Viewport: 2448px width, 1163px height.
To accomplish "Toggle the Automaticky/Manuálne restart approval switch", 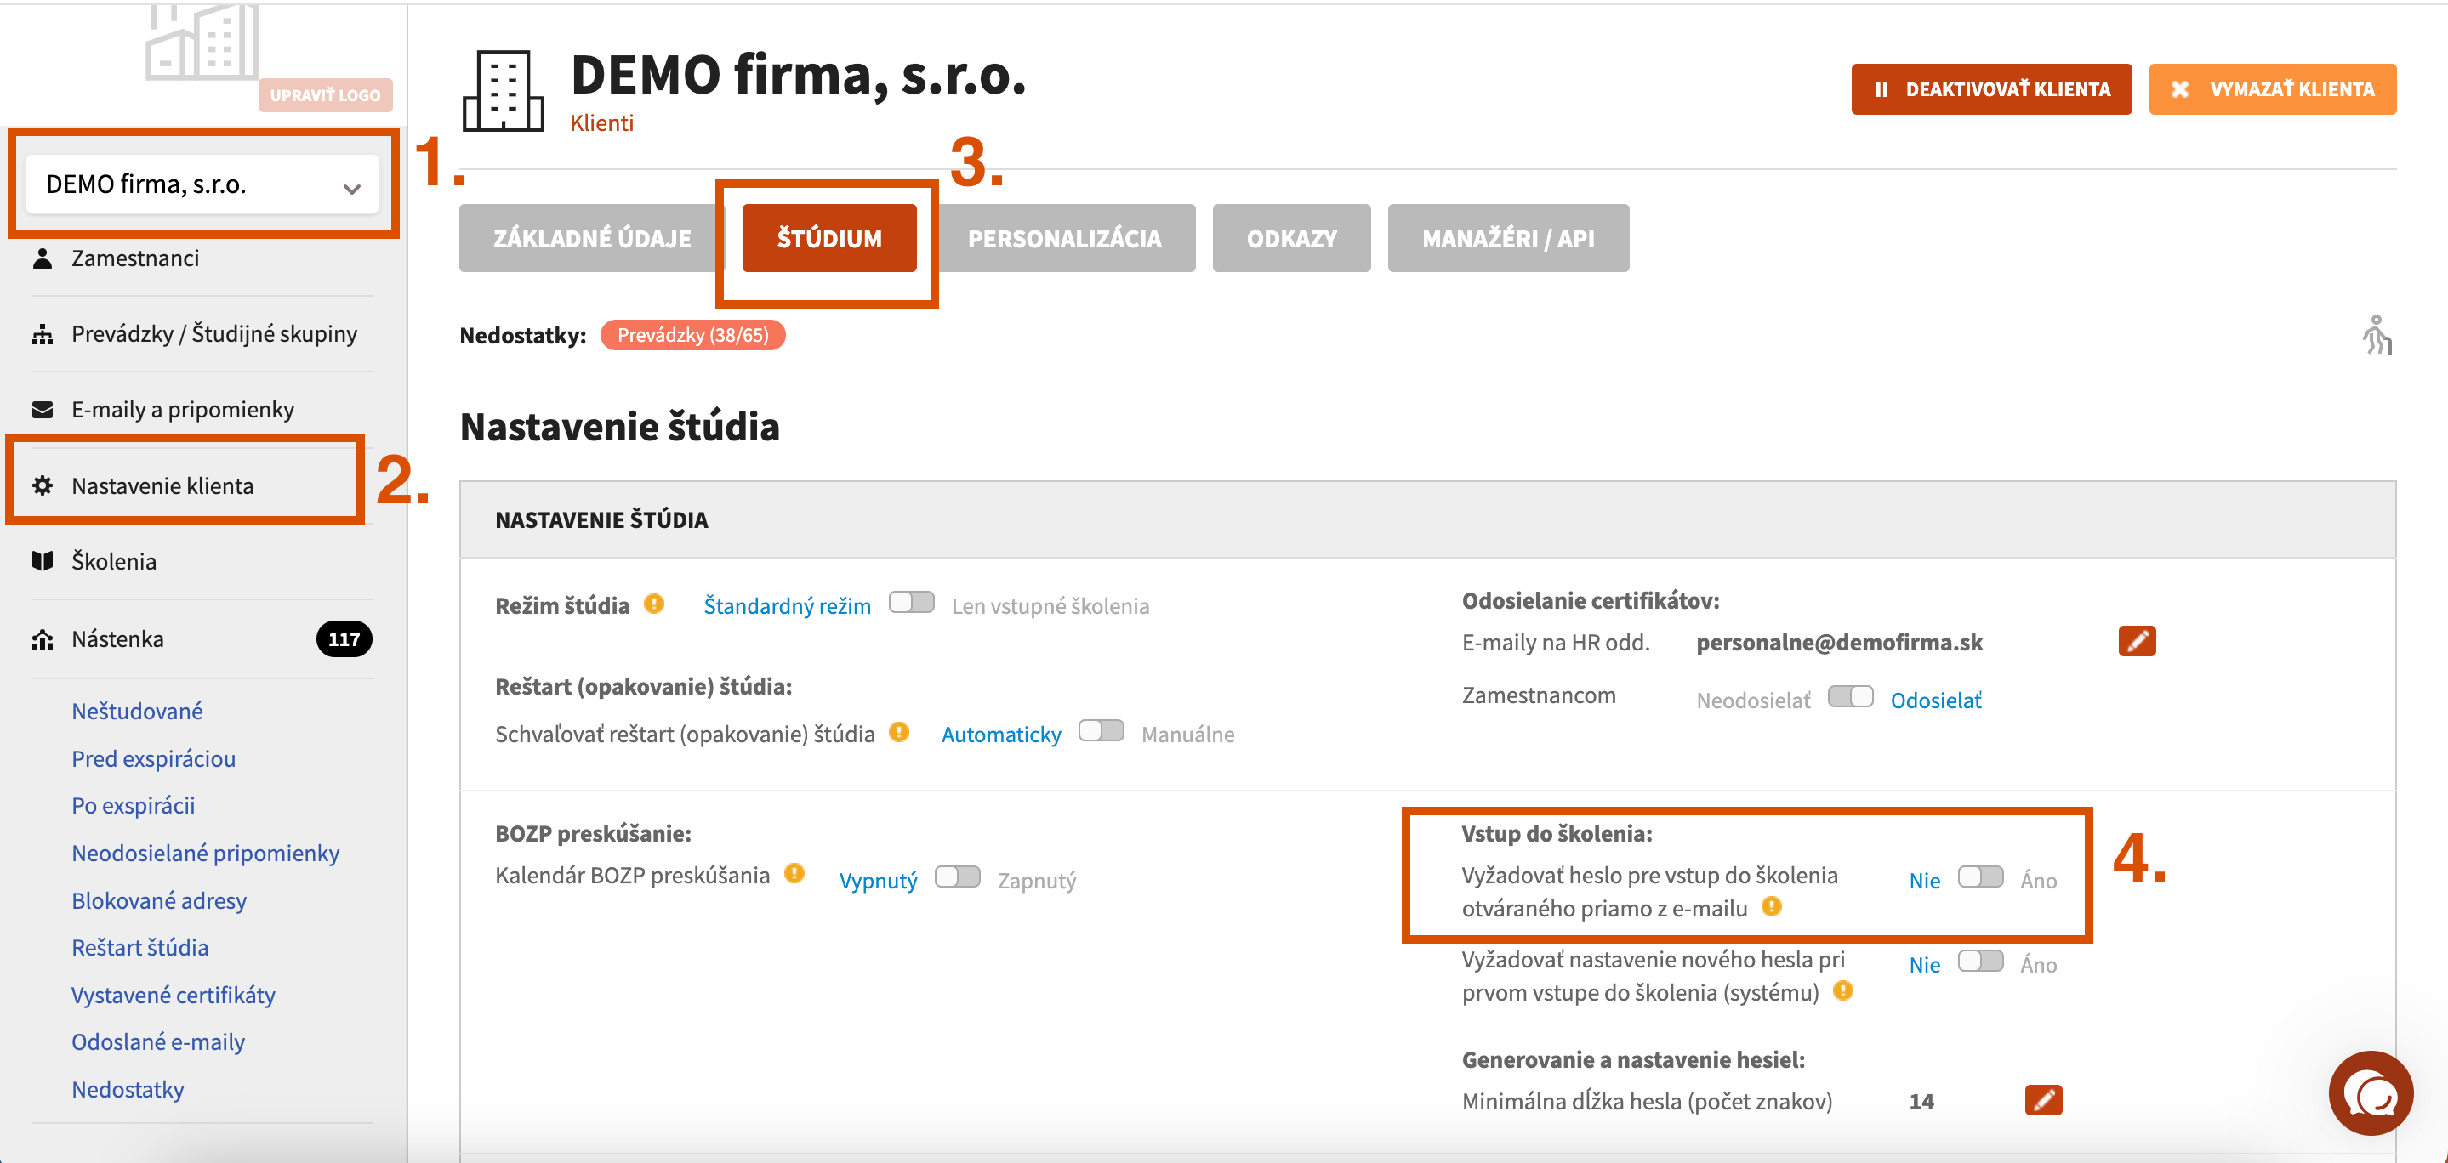I will [x=1101, y=732].
